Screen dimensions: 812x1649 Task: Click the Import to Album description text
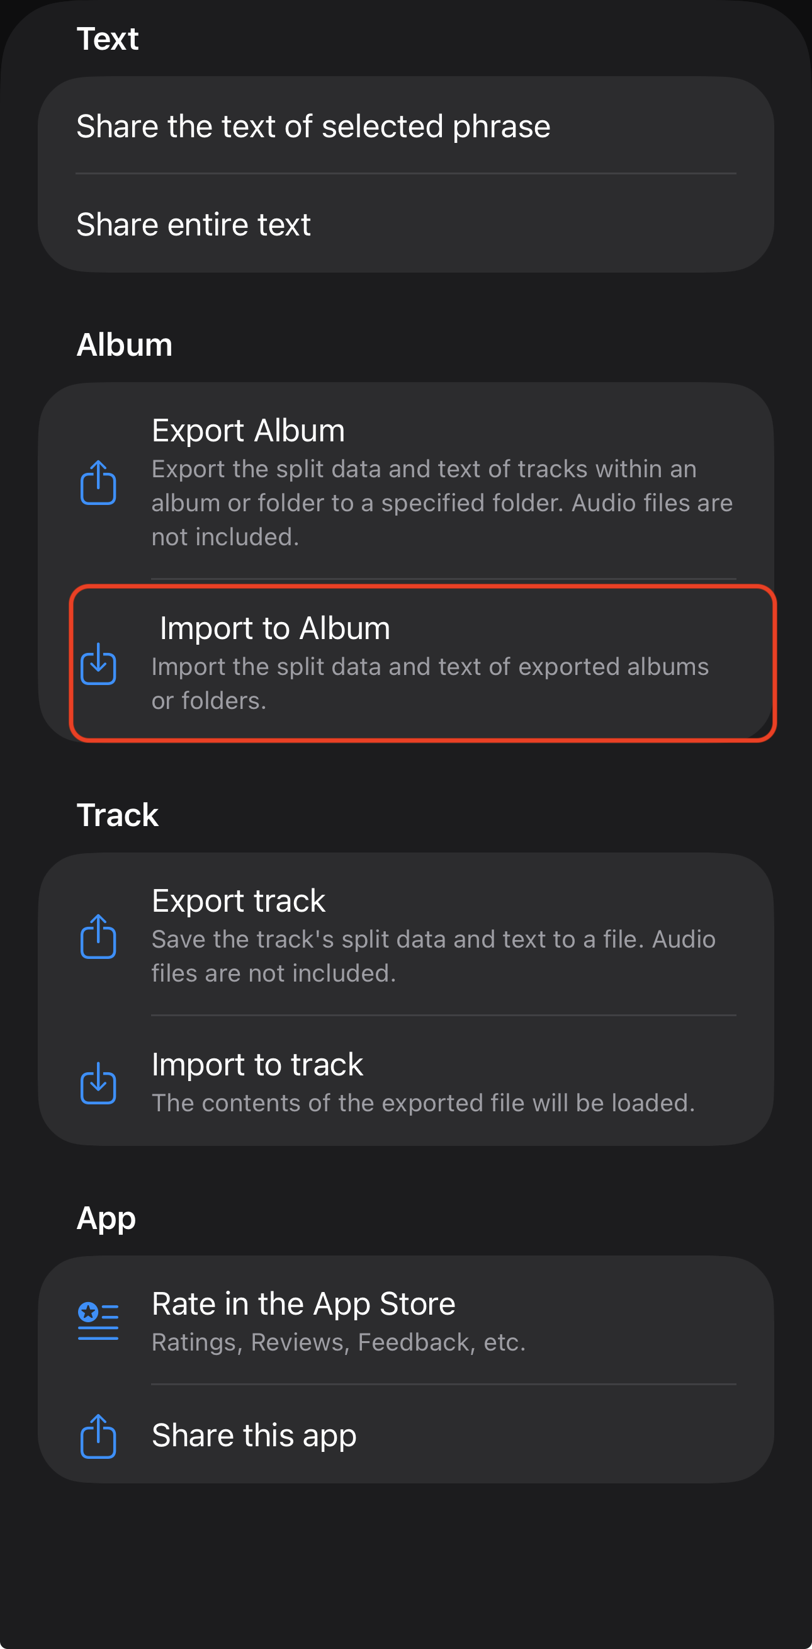[430, 684]
